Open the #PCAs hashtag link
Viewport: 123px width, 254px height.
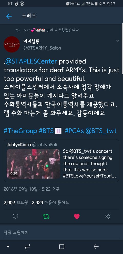click(x=74, y=131)
